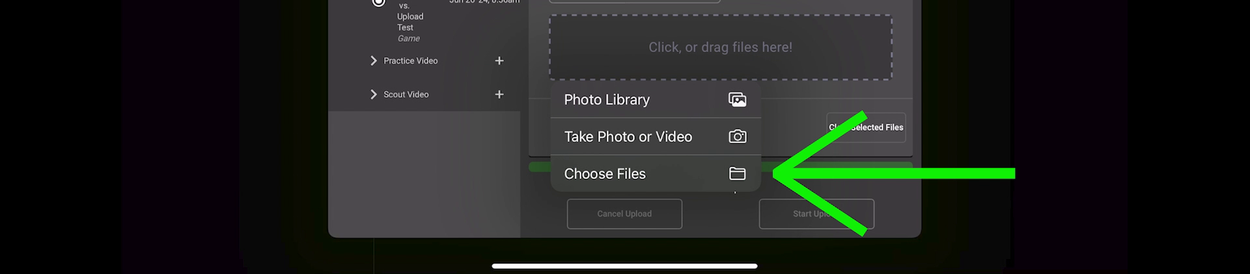
Task: Click the folder icon beside Choose Files
Action: point(737,174)
